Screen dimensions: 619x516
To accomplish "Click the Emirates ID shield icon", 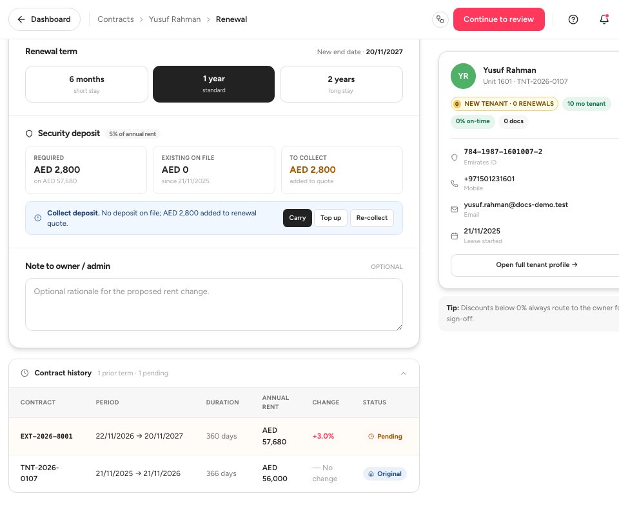I will pyautogui.click(x=455, y=157).
